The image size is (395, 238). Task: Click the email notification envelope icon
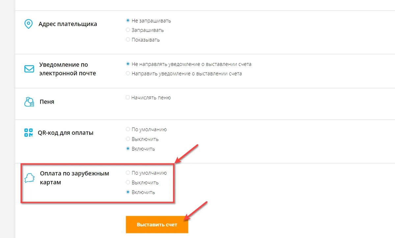29,69
